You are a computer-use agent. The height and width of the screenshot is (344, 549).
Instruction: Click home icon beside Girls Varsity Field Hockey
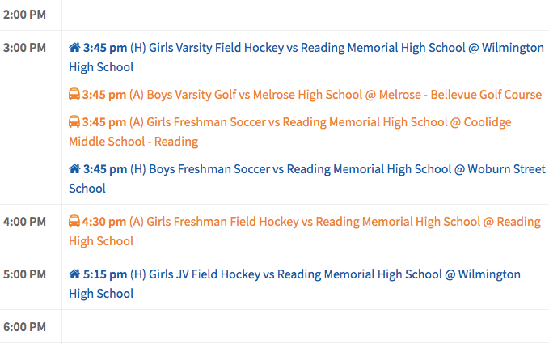pos(74,48)
